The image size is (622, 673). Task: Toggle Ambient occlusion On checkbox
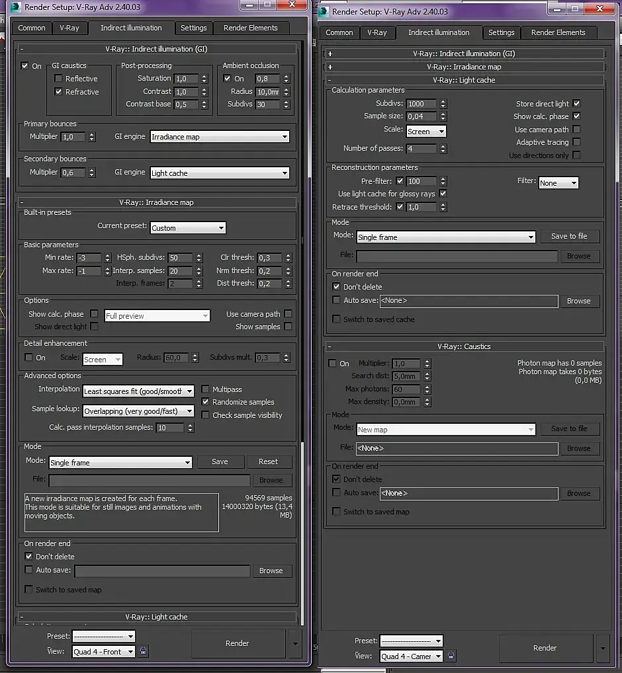coord(227,79)
